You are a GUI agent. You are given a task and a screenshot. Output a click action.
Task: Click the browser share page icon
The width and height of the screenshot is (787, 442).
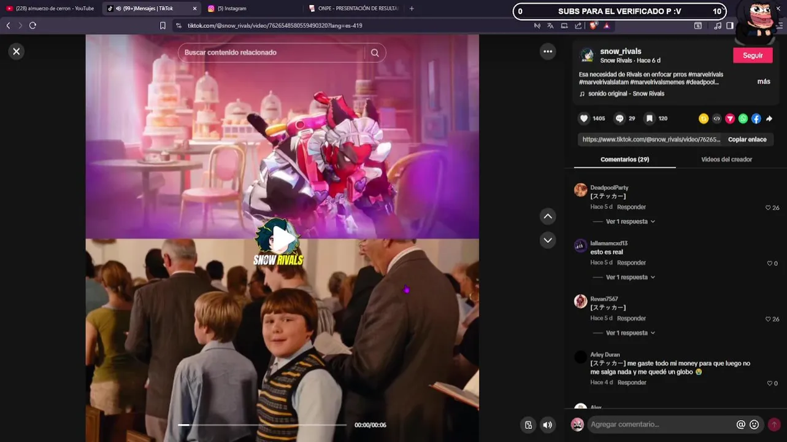pyautogui.click(x=578, y=25)
